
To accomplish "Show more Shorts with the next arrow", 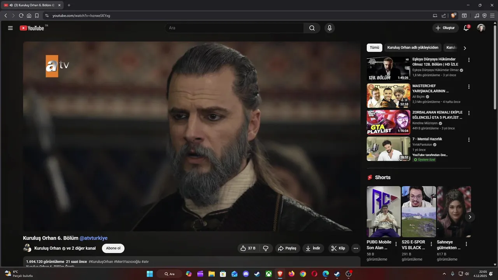I will [x=470, y=217].
